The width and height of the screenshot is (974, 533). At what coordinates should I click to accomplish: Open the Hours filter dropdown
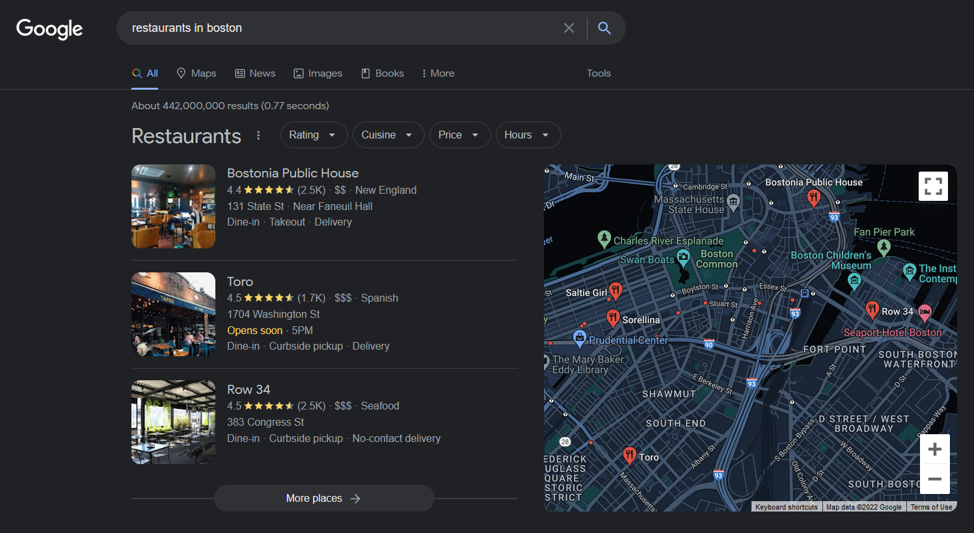coord(528,135)
